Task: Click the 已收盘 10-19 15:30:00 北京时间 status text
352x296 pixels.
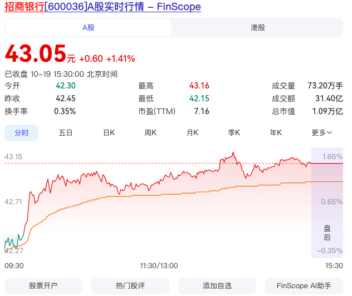Action: (61, 74)
